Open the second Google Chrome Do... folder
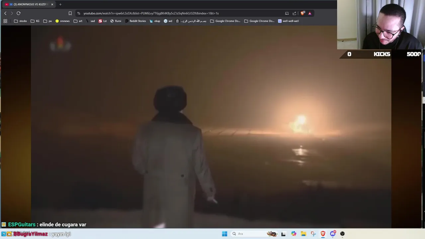The image size is (425, 239). (259, 21)
